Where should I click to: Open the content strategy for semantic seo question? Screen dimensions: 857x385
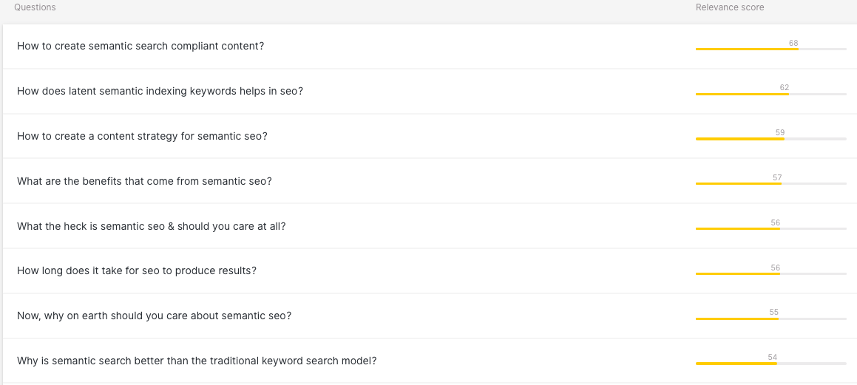point(142,136)
